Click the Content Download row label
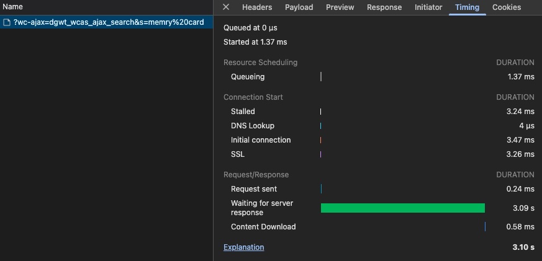The image size is (542, 261). (x=263, y=227)
